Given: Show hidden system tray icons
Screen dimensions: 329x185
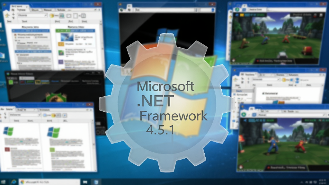Looking at the screenshot, I should pos(302,182).
